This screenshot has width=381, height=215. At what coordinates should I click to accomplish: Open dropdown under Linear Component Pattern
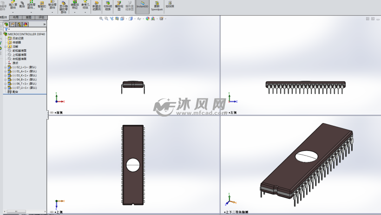click(x=31, y=12)
